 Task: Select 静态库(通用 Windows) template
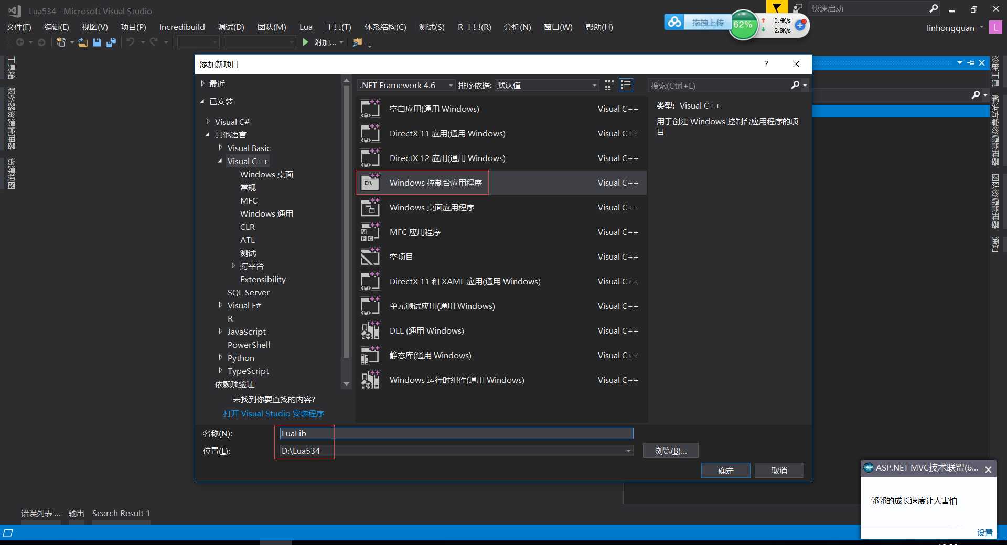(x=501, y=355)
